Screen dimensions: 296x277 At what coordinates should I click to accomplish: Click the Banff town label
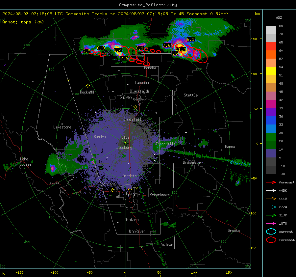tap(54, 184)
